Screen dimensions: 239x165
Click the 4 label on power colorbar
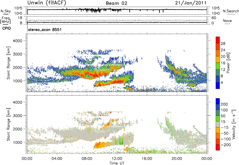tap(222, 82)
